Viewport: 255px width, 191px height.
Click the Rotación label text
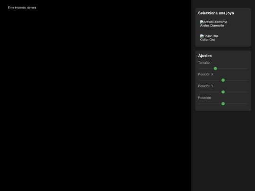(204, 98)
